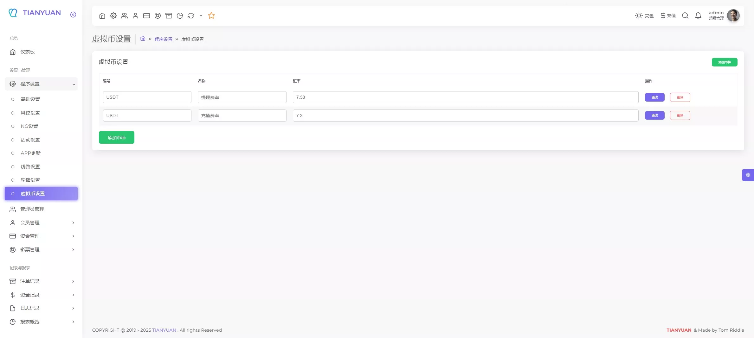
Task: Click 删除 button for the 提现费率 row
Action: coord(680,97)
